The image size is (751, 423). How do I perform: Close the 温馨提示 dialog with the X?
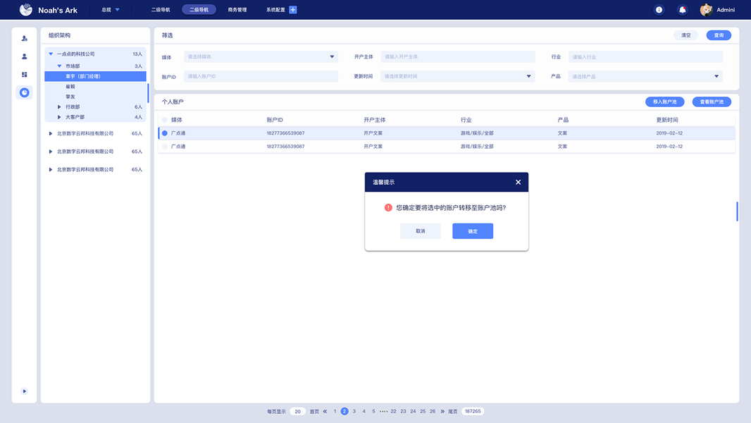click(518, 182)
